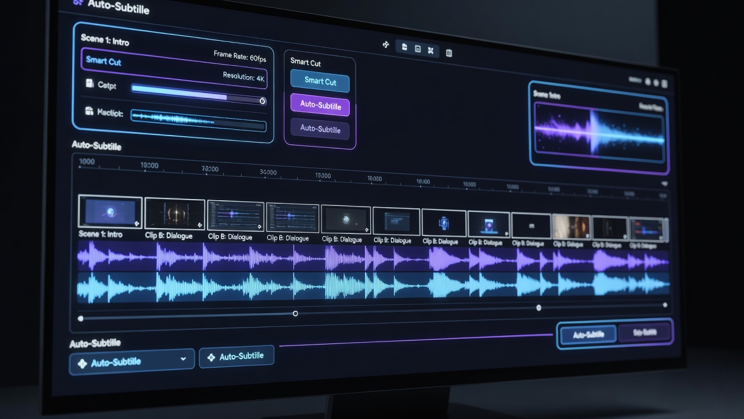Select the four-arrow move tool icon
Screen dimensions: 744x419
[385, 45]
